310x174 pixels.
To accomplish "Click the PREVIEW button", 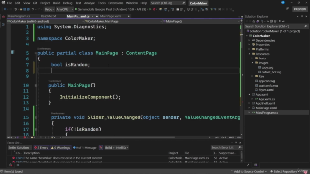I will [x=300, y=9].
